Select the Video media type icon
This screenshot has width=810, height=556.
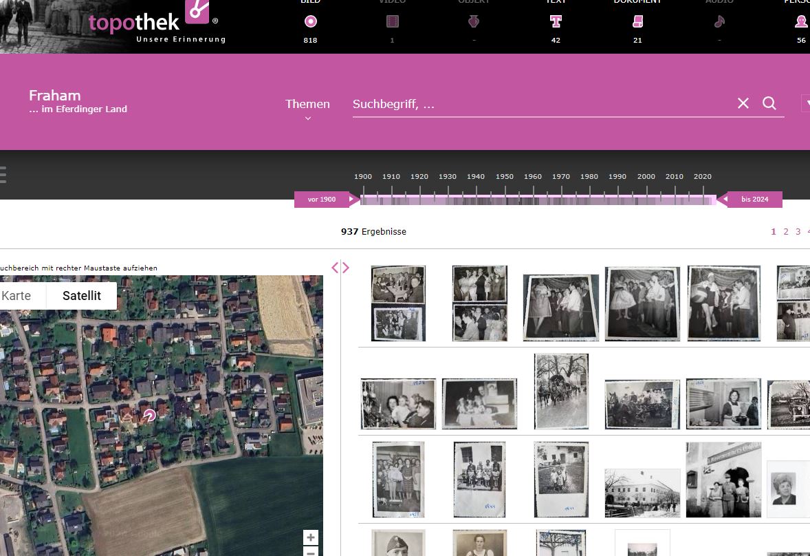tap(392, 22)
